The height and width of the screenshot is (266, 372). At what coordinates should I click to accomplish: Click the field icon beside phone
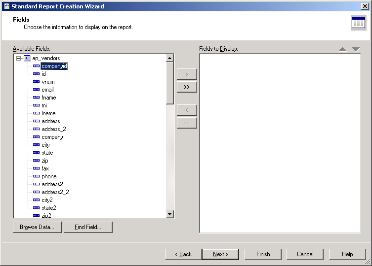coord(36,176)
